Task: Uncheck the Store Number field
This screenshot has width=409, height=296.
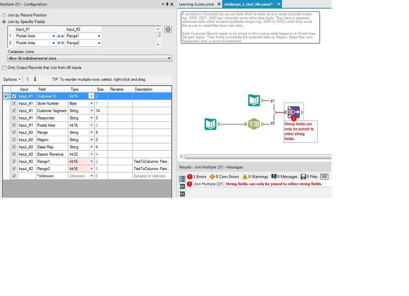Action: 14,103
